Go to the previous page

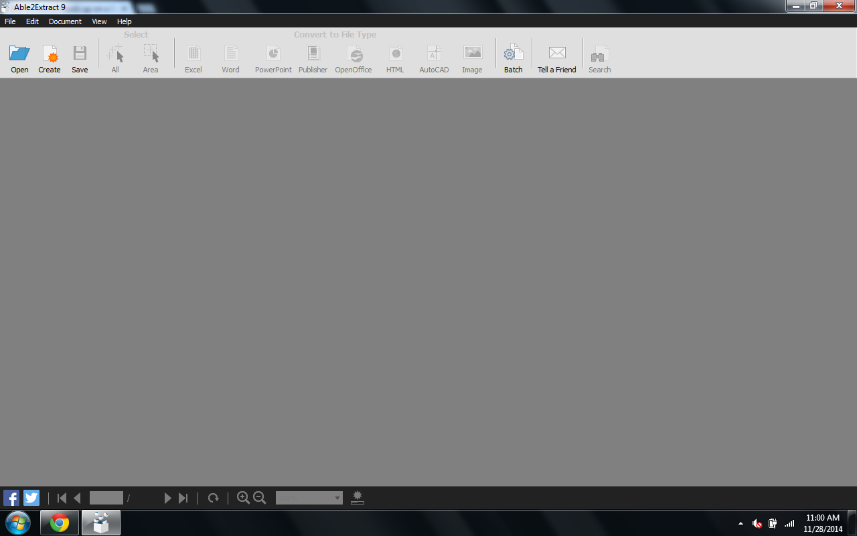[77, 498]
